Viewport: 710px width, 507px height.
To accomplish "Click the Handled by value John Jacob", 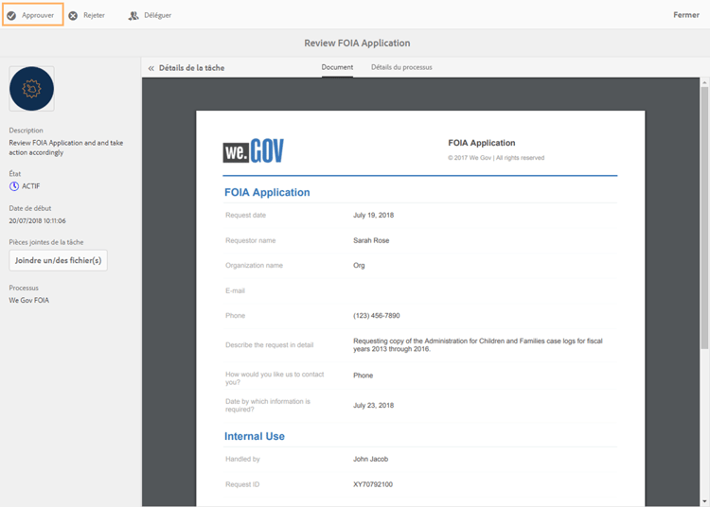I will click(370, 459).
